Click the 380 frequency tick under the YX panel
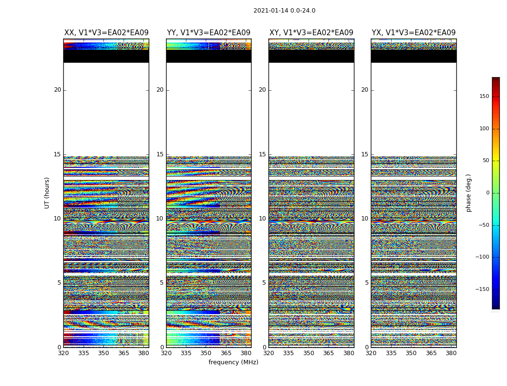The width and height of the screenshot is (507, 386). pyautogui.click(x=451, y=353)
